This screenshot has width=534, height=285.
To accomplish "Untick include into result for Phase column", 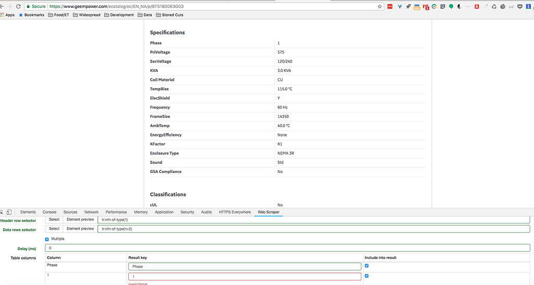I will pyautogui.click(x=367, y=266).
